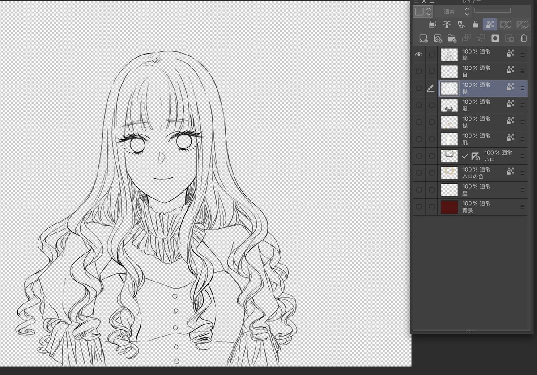The height and width of the screenshot is (375, 537).
Task: Select the 星 layer by name
Action: [x=465, y=194]
